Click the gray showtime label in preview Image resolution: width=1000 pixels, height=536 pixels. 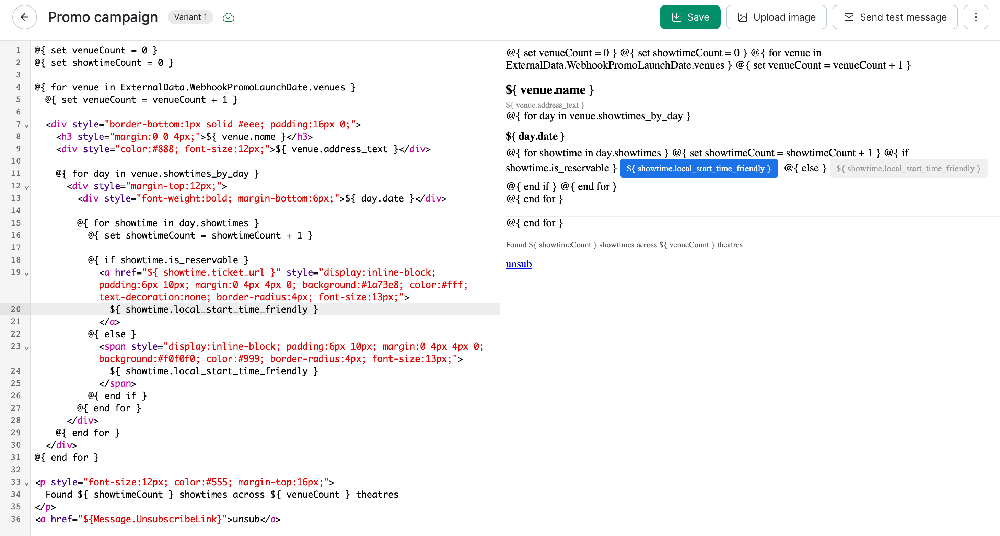[x=908, y=169]
